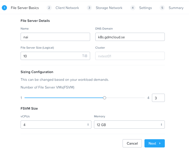Expand the vCPUs dropdown
This screenshot has height=158, width=189.
[x=56, y=125]
